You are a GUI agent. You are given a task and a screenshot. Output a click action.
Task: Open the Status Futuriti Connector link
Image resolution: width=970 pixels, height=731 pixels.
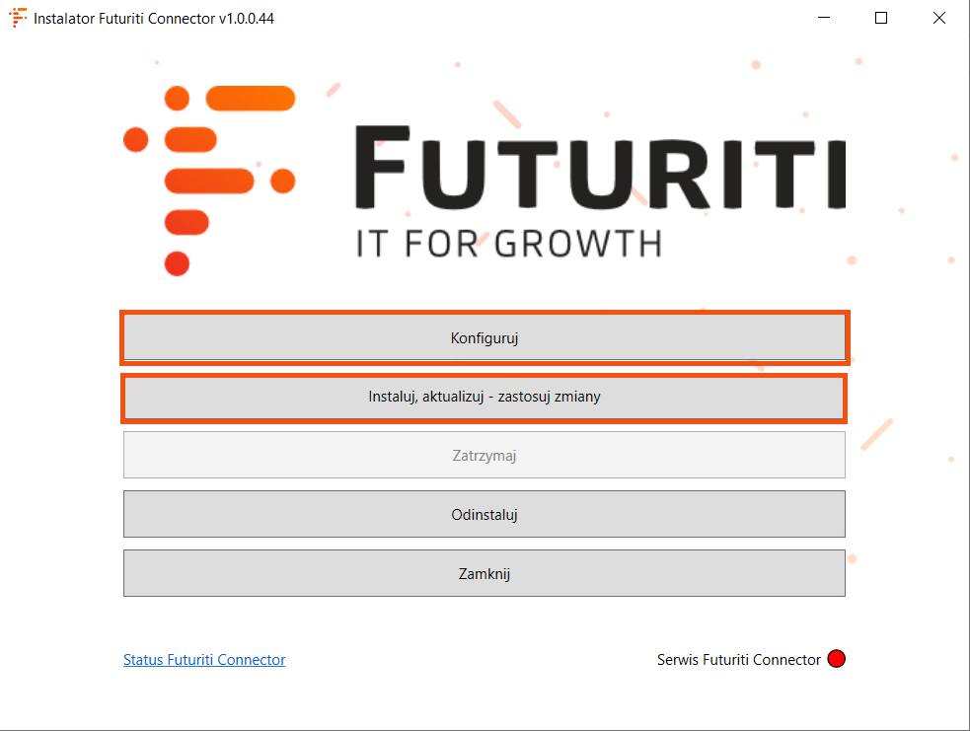[204, 660]
